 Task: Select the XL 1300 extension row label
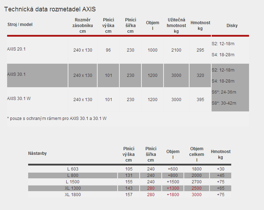(73, 188)
